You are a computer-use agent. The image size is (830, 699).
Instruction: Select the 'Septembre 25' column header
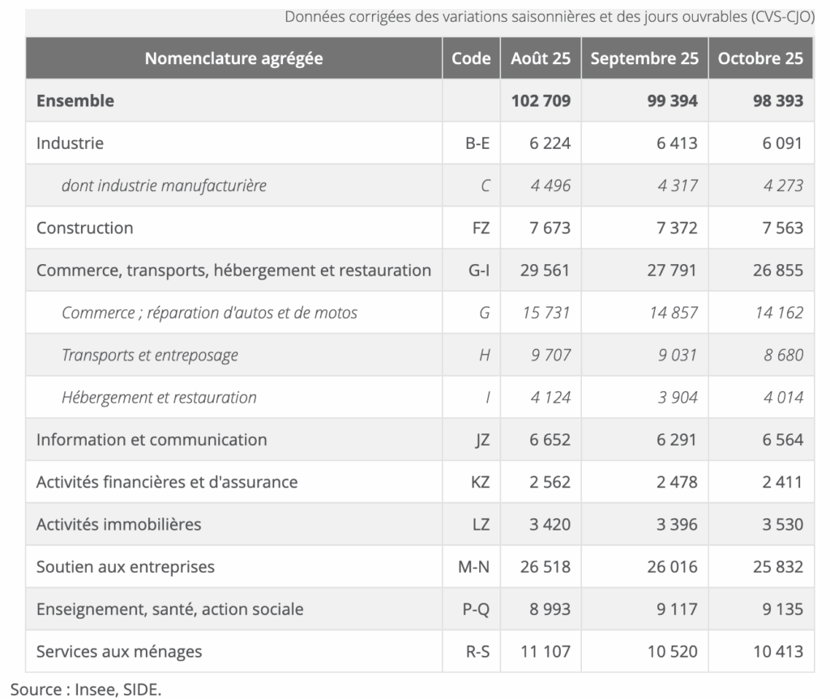coord(644,58)
